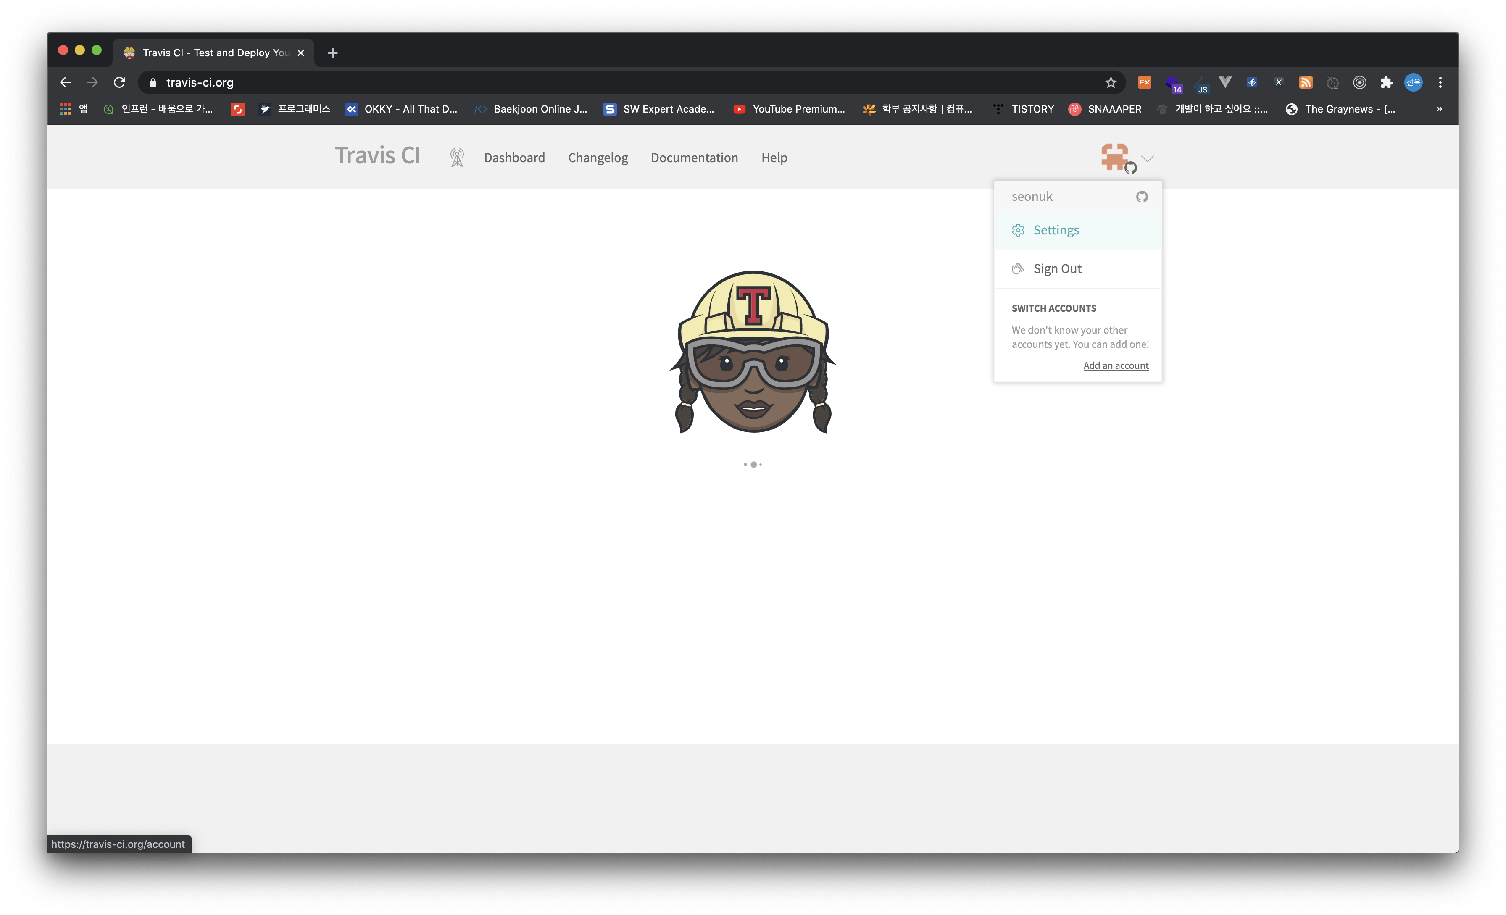
Task: Reload the page with refresh icon
Action: (120, 82)
